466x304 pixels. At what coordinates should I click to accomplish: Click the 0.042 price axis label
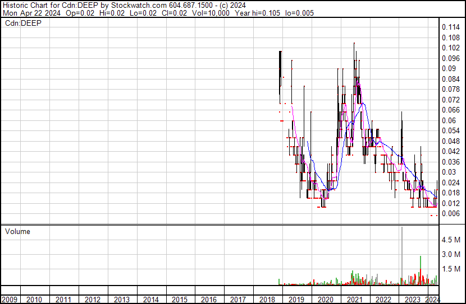[451, 151]
